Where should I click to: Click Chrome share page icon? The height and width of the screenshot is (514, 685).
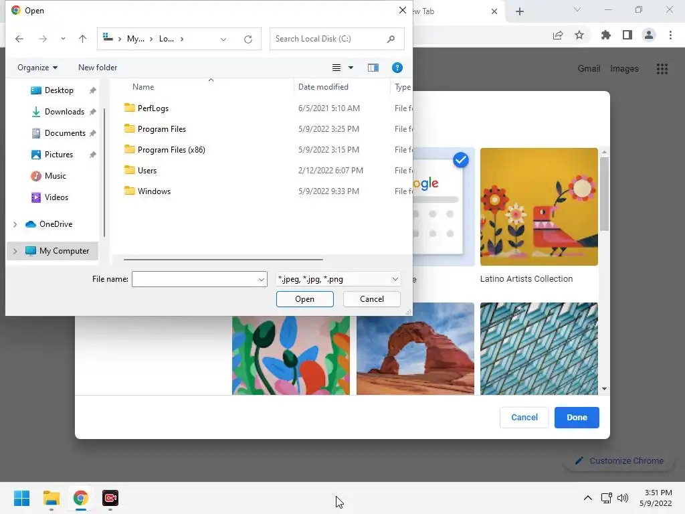pos(558,35)
